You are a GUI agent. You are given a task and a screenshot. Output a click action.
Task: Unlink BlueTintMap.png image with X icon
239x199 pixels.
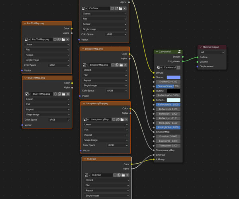tap(68, 94)
